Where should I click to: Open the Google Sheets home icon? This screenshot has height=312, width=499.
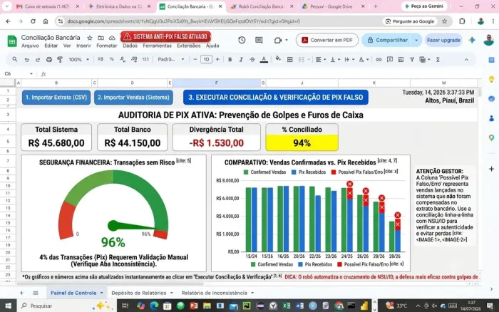pos(12,41)
